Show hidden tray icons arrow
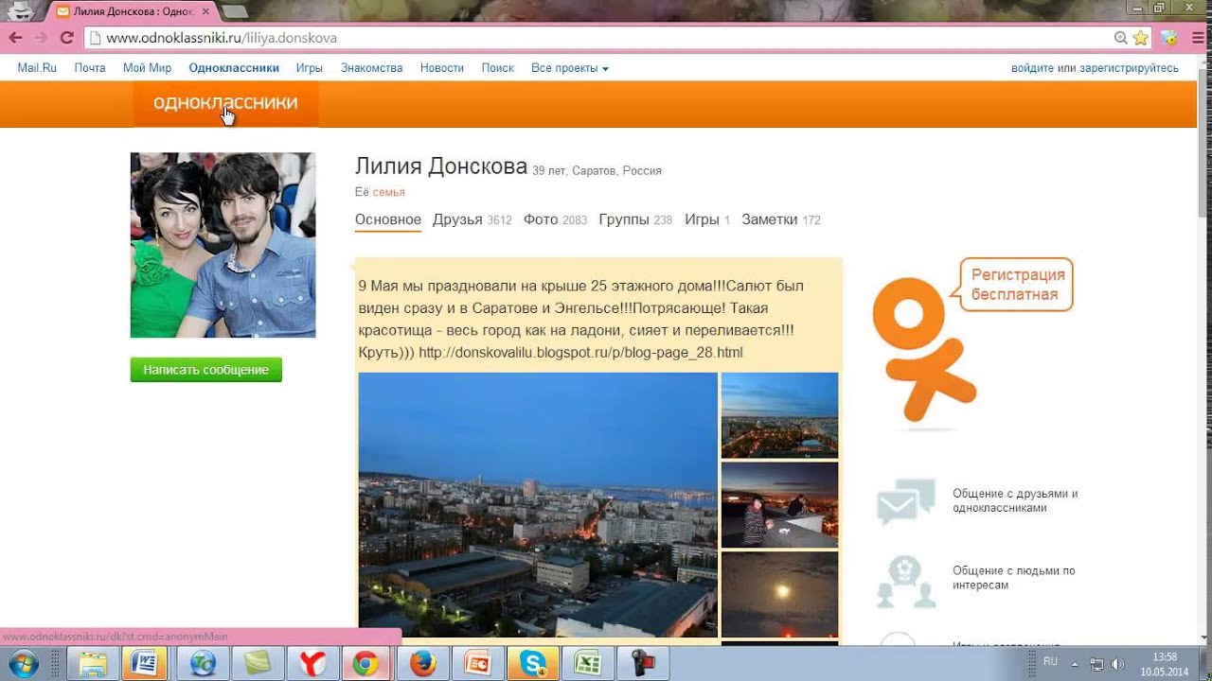The height and width of the screenshot is (681, 1212). coord(1076,664)
